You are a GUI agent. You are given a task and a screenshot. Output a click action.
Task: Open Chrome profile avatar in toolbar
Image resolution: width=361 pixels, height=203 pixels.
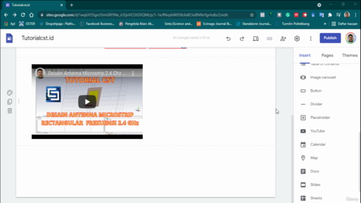pyautogui.click(x=347, y=15)
